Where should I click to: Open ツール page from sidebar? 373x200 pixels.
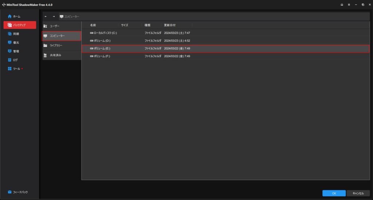tap(16, 69)
